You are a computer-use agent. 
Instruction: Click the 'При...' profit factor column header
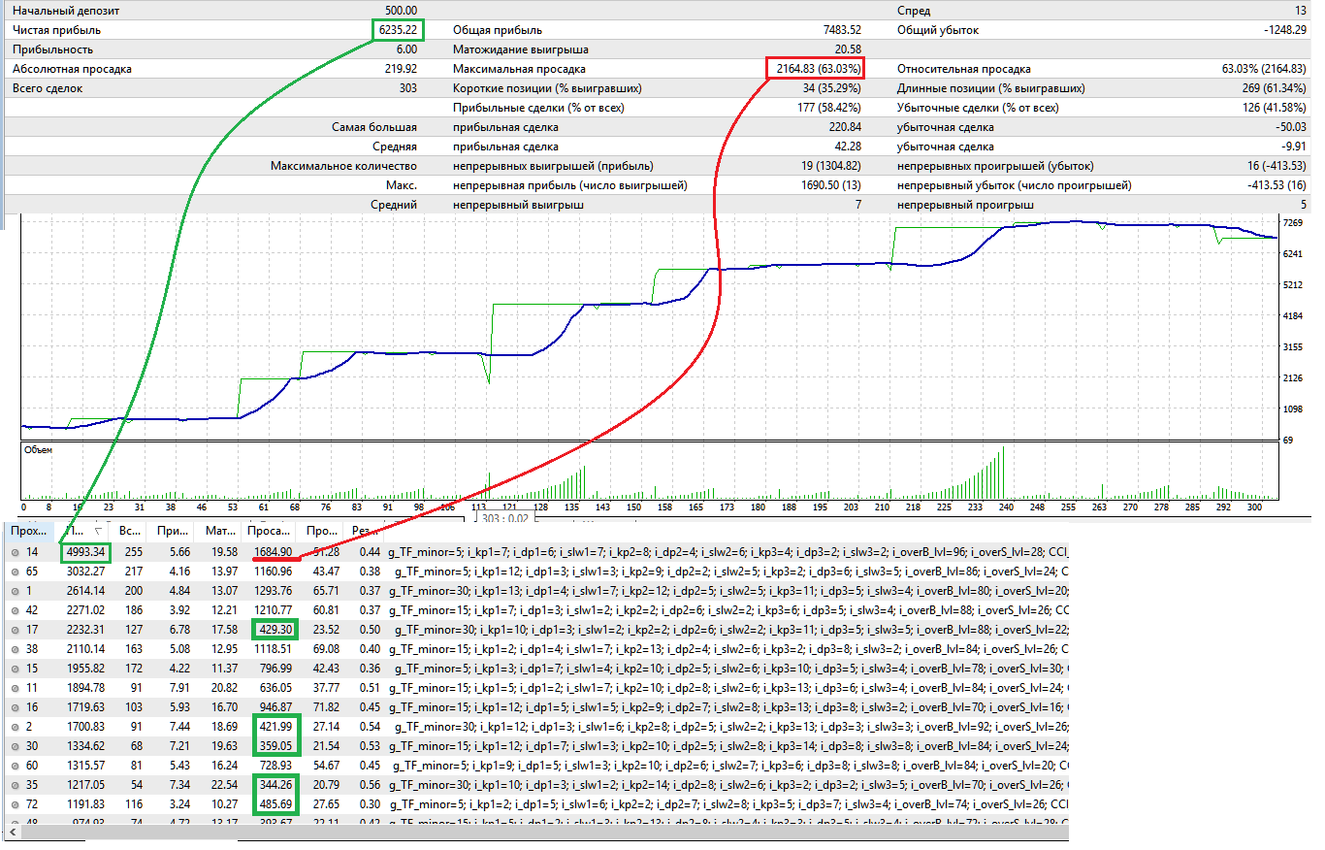[x=170, y=531]
